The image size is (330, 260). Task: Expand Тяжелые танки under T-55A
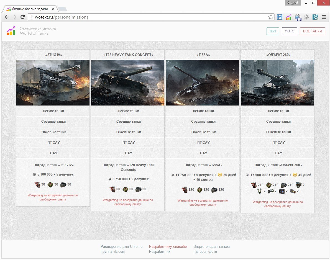coord(203,132)
